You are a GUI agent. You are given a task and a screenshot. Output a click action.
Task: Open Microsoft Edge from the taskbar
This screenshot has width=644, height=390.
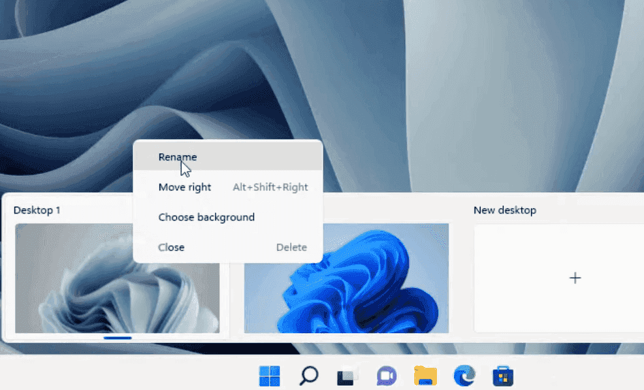(464, 376)
